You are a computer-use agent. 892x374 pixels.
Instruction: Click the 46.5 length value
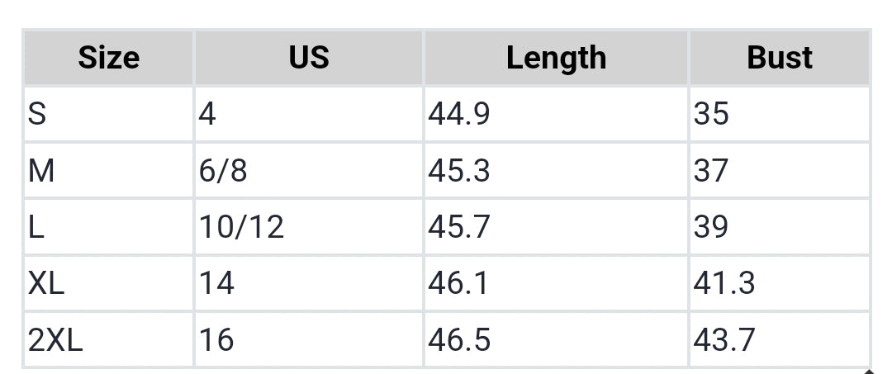pyautogui.click(x=458, y=339)
